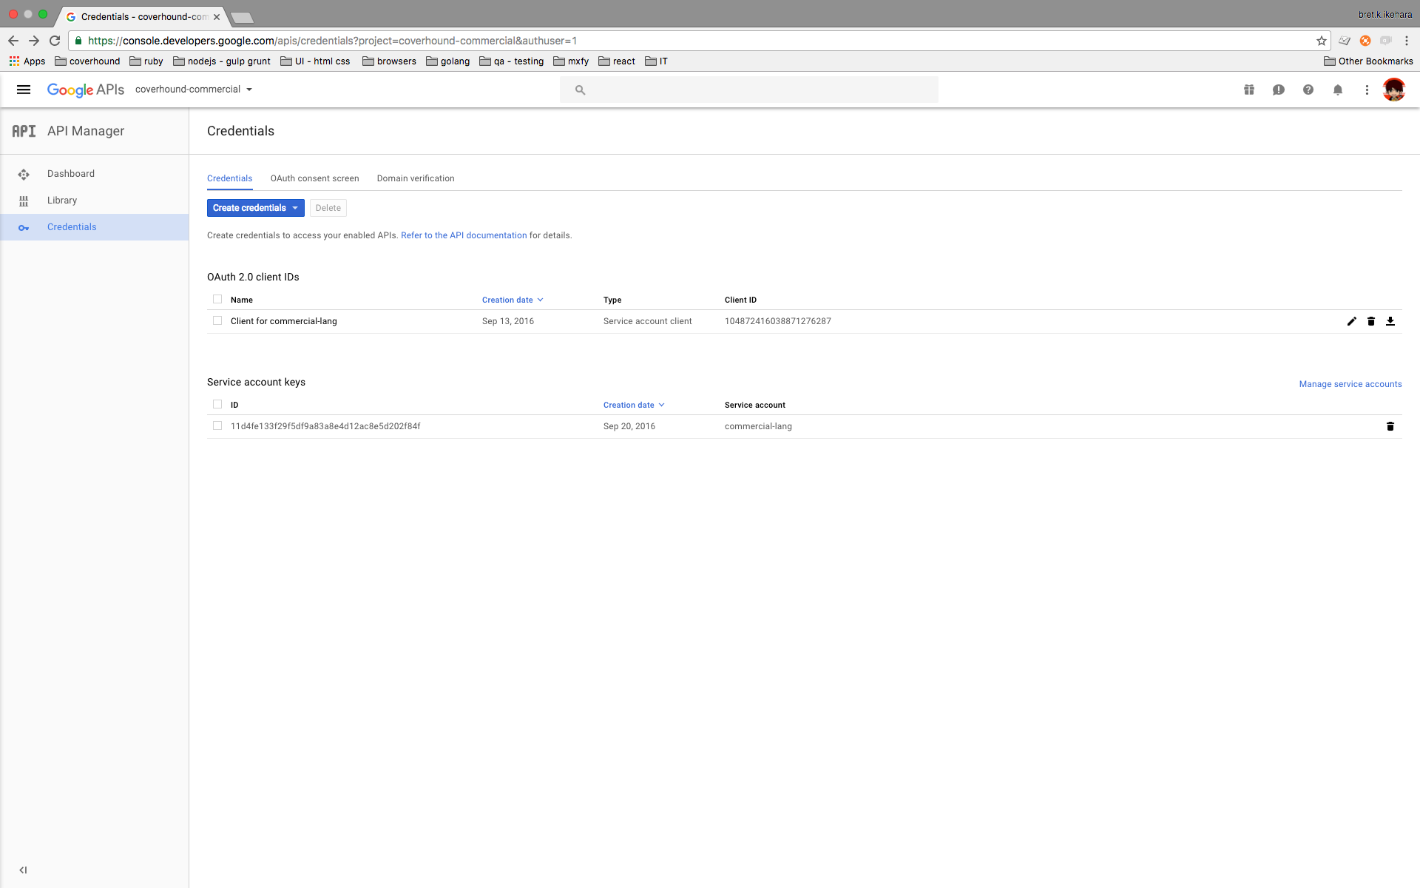Image resolution: width=1420 pixels, height=888 pixels.
Task: Delete the commercial-lang service account key
Action: tap(1390, 426)
